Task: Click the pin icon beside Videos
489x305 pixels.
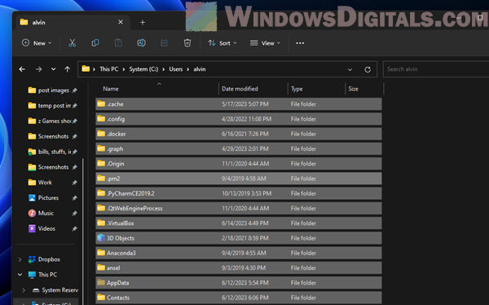Action: 74,229
